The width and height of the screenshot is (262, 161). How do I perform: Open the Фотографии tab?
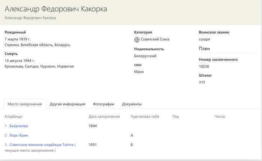tap(103, 104)
